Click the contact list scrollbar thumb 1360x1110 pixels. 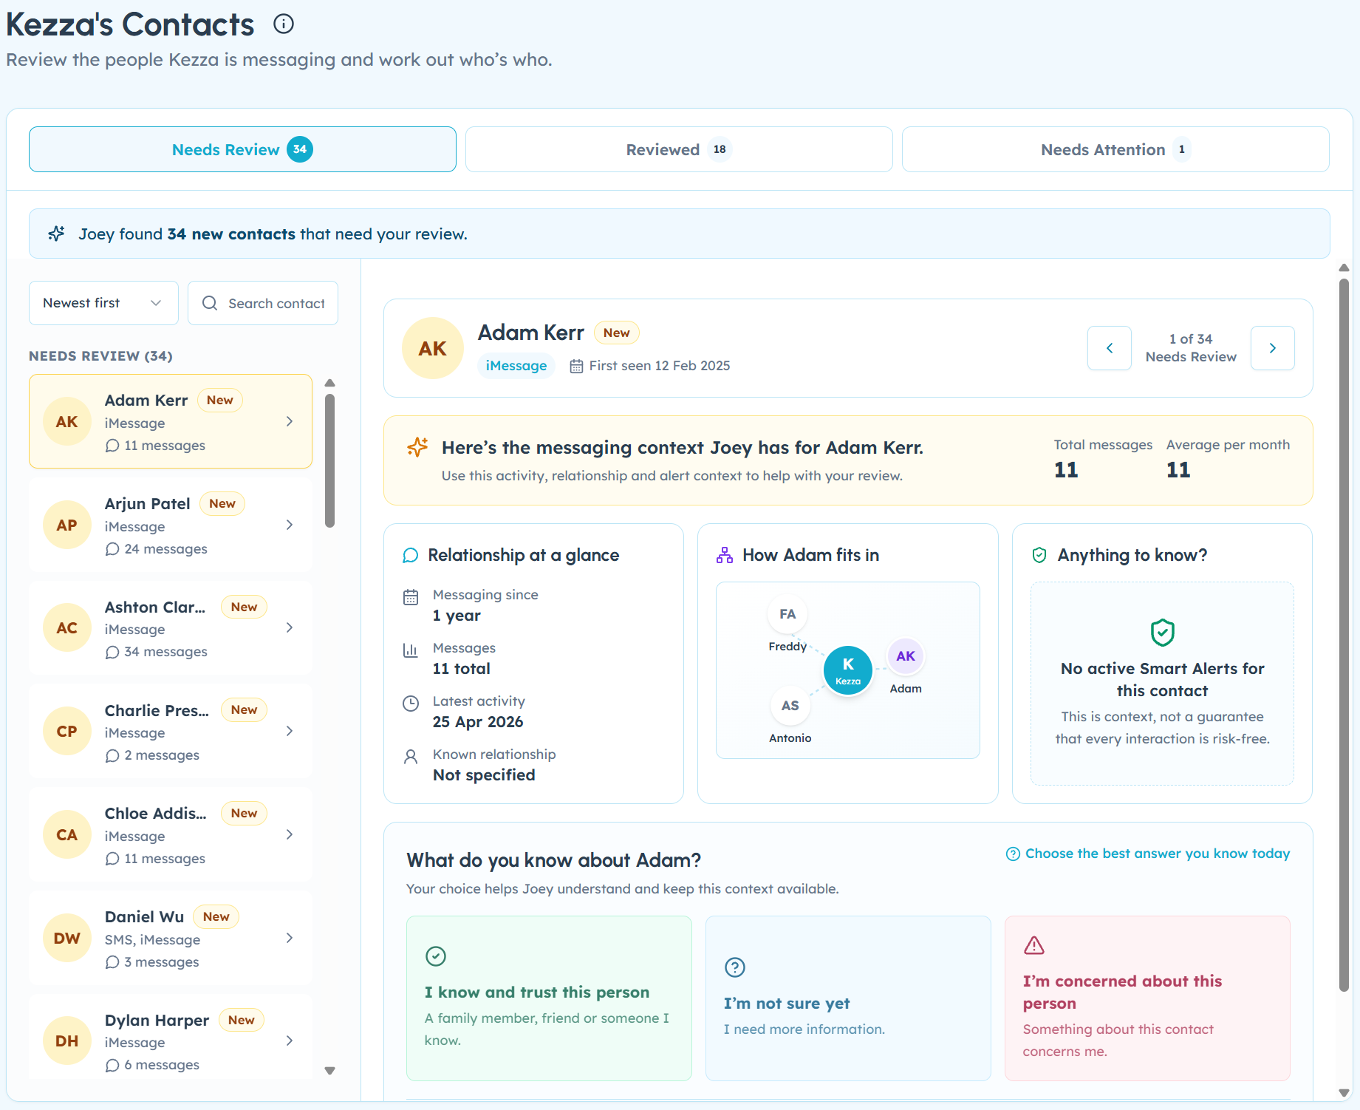point(330,461)
